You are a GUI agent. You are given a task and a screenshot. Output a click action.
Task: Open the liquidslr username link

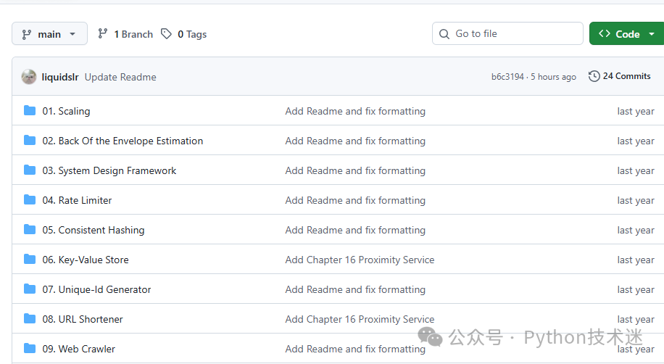tap(60, 77)
